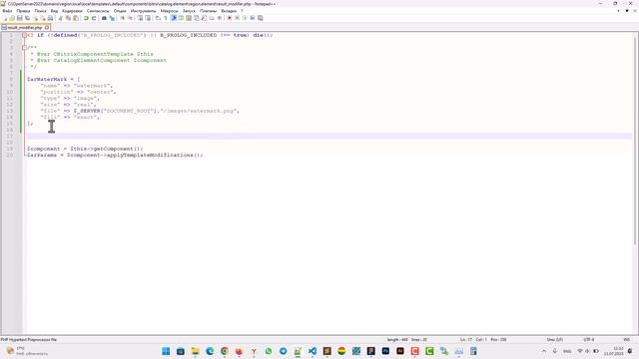Image resolution: width=639 pixels, height=359 pixels.
Task: Click the Save All toolbar icon
Action: tap(27, 18)
